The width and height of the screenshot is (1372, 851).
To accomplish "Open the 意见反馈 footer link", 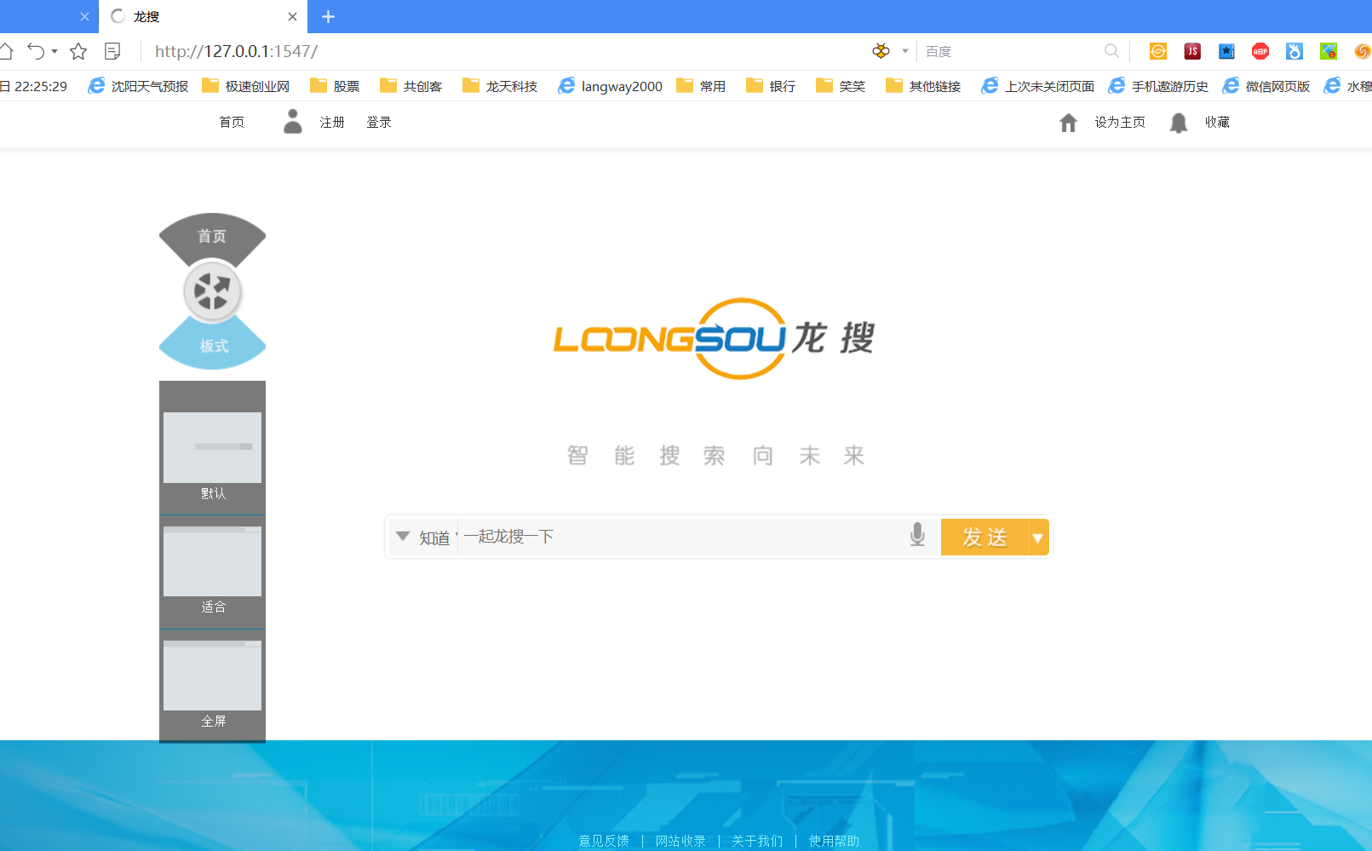I will (x=604, y=841).
